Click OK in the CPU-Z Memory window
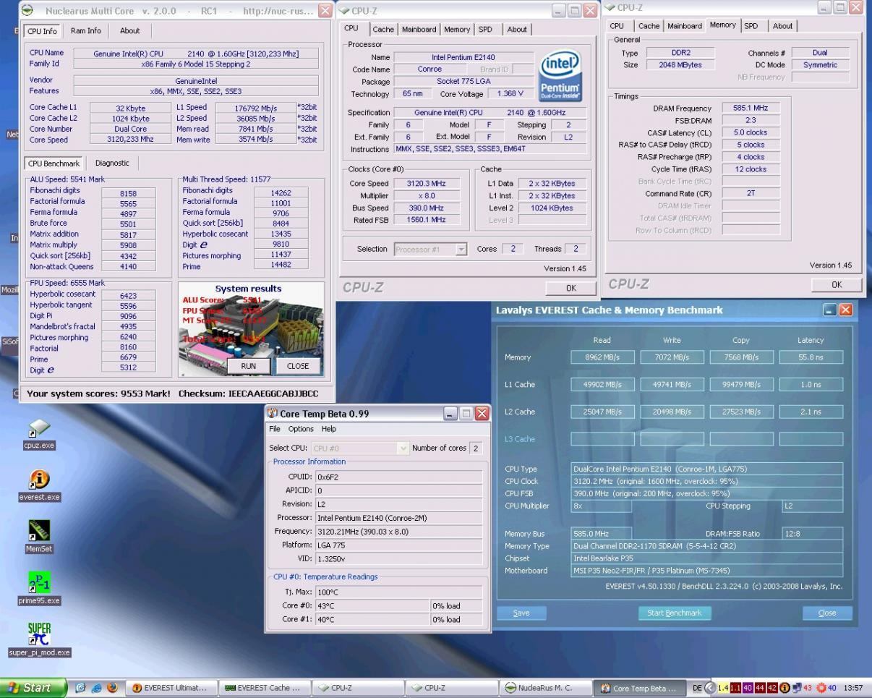Viewport: 872px width, 698px height. [x=837, y=284]
